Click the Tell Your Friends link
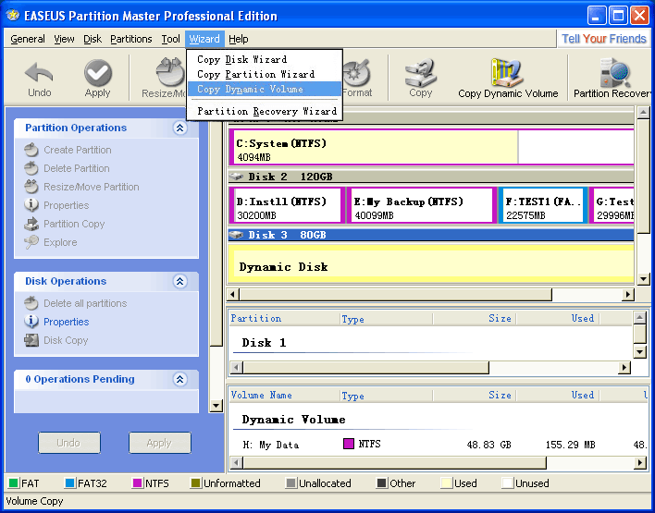 (x=604, y=39)
